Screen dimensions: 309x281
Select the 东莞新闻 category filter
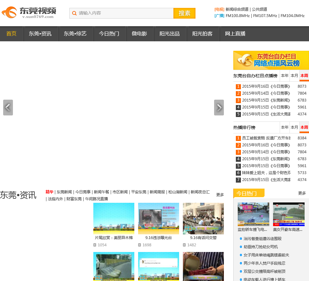64,192
